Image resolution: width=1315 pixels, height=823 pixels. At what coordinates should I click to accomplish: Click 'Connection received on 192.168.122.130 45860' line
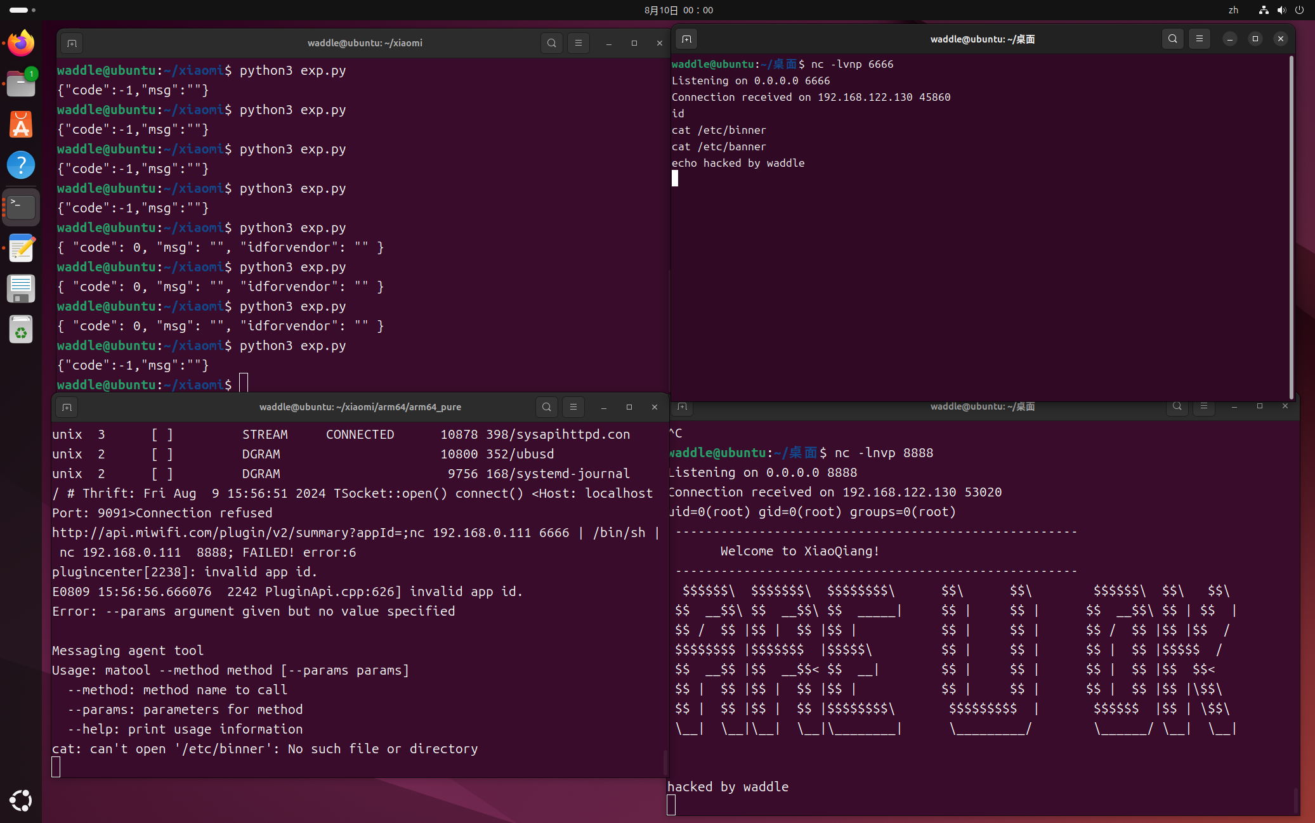point(811,97)
